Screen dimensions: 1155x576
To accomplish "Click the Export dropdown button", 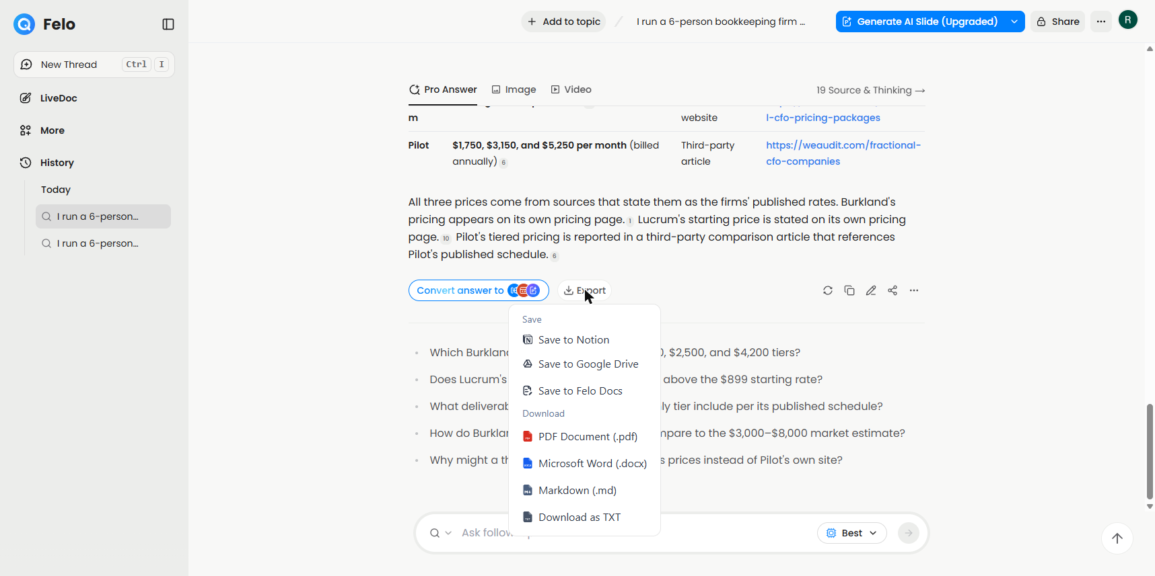I will point(584,290).
